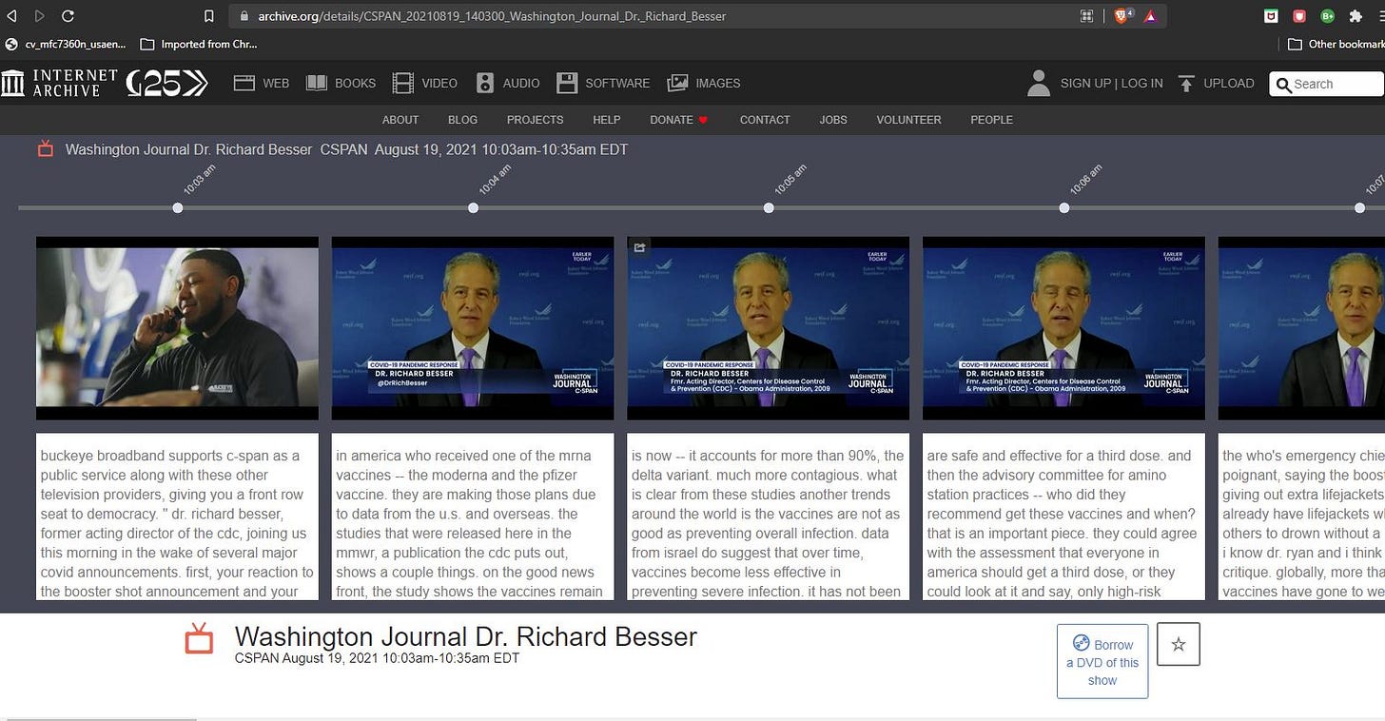Click the magnifier icon in search box
The width and height of the screenshot is (1385, 721).
(1284, 85)
